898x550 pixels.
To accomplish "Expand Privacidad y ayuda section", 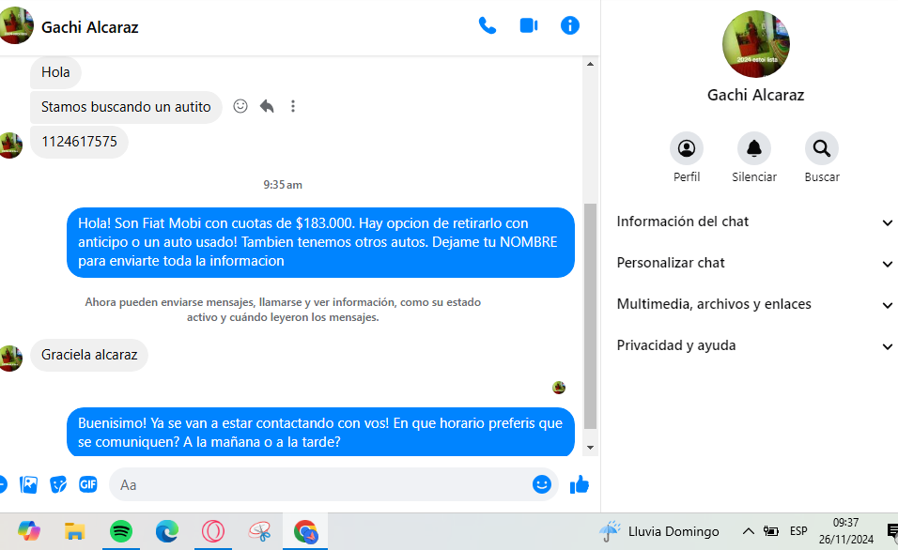I will [x=751, y=346].
